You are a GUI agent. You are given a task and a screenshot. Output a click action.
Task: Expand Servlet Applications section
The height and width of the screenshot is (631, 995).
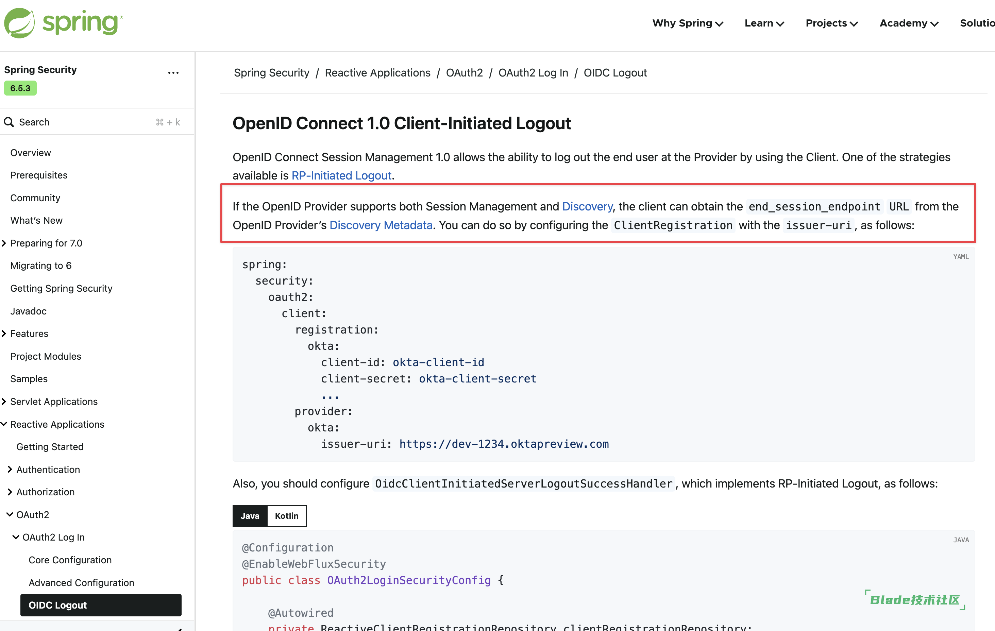coord(4,401)
